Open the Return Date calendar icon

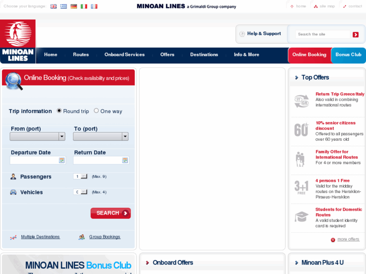tap(125, 160)
